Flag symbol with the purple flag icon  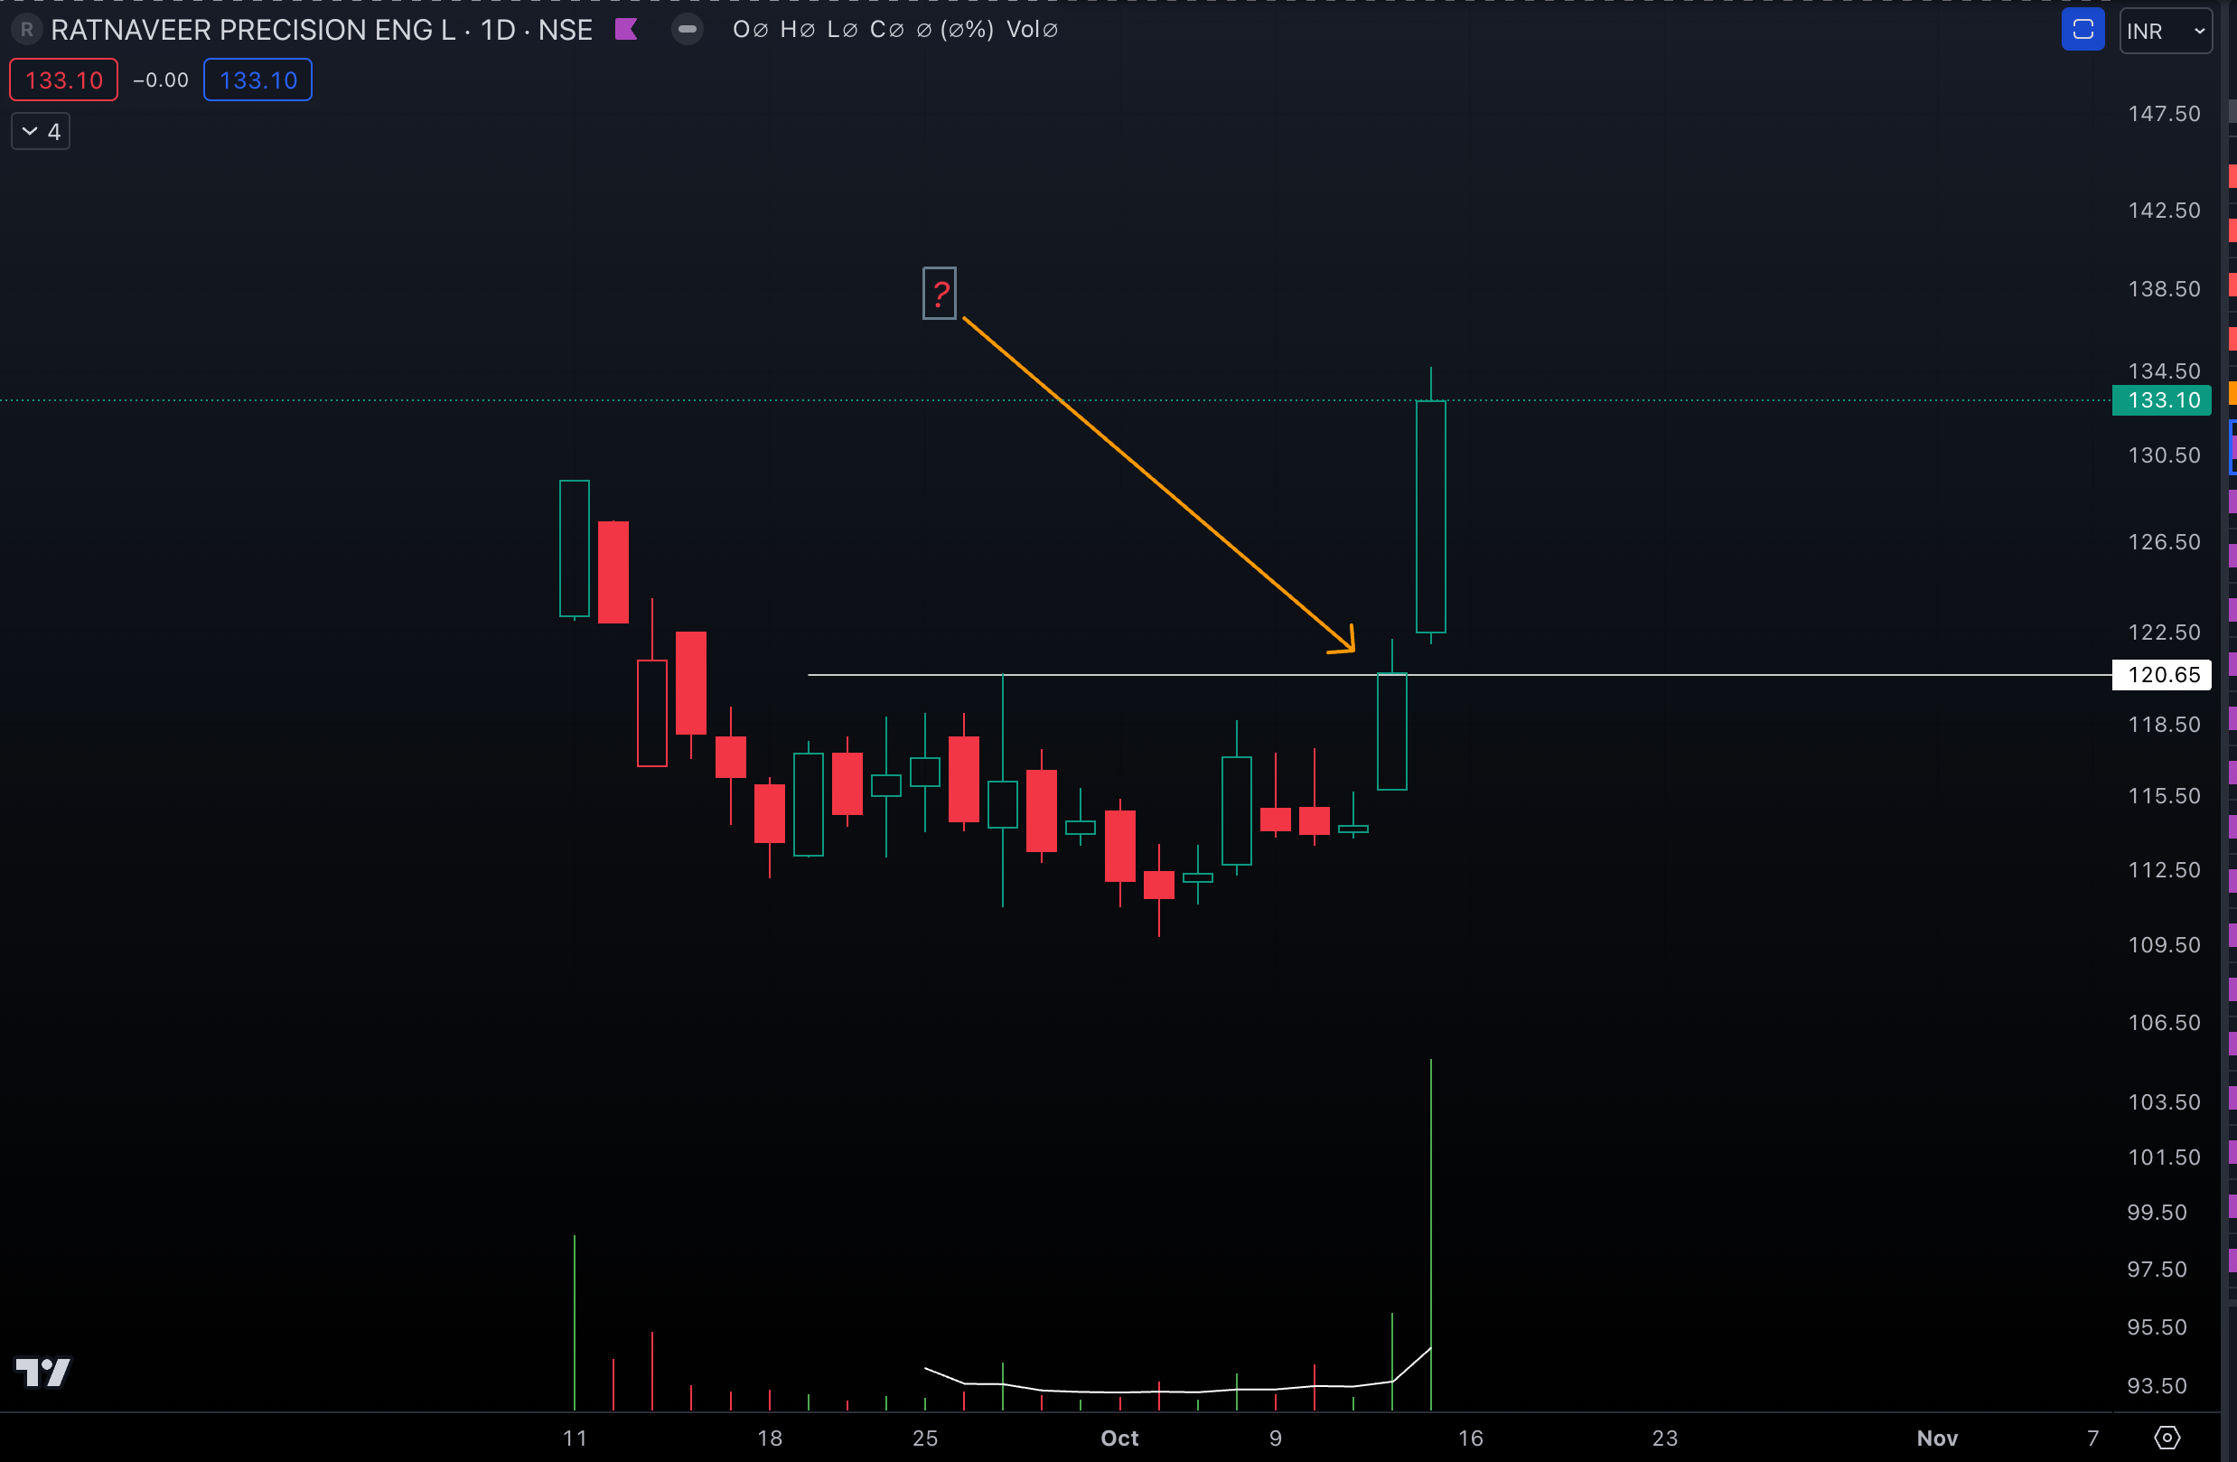click(x=626, y=30)
